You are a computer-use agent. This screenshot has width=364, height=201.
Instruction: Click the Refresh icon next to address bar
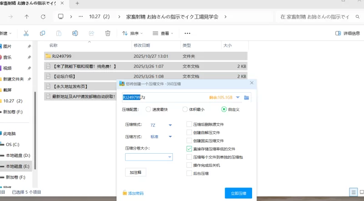click(x=43, y=16)
